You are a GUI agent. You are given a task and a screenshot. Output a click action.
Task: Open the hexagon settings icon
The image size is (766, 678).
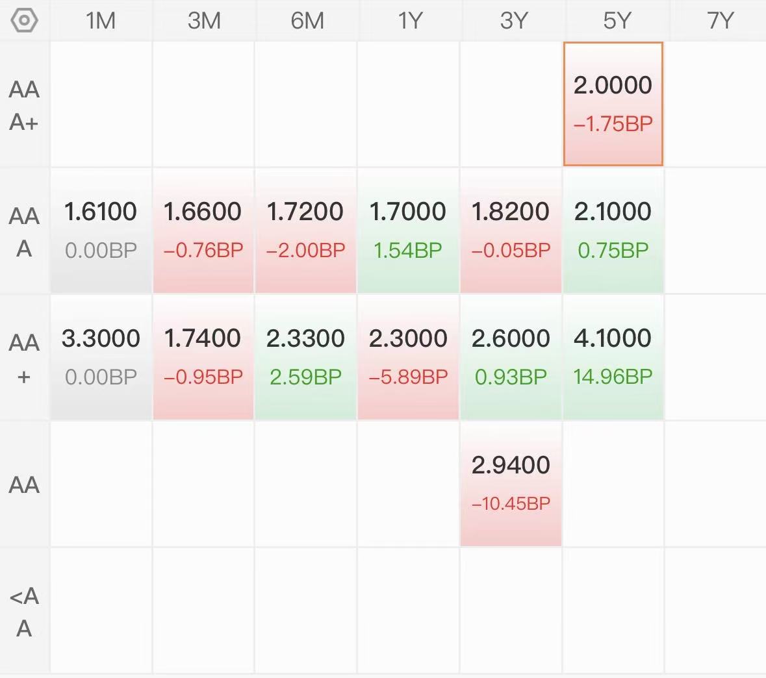pyautogui.click(x=24, y=21)
